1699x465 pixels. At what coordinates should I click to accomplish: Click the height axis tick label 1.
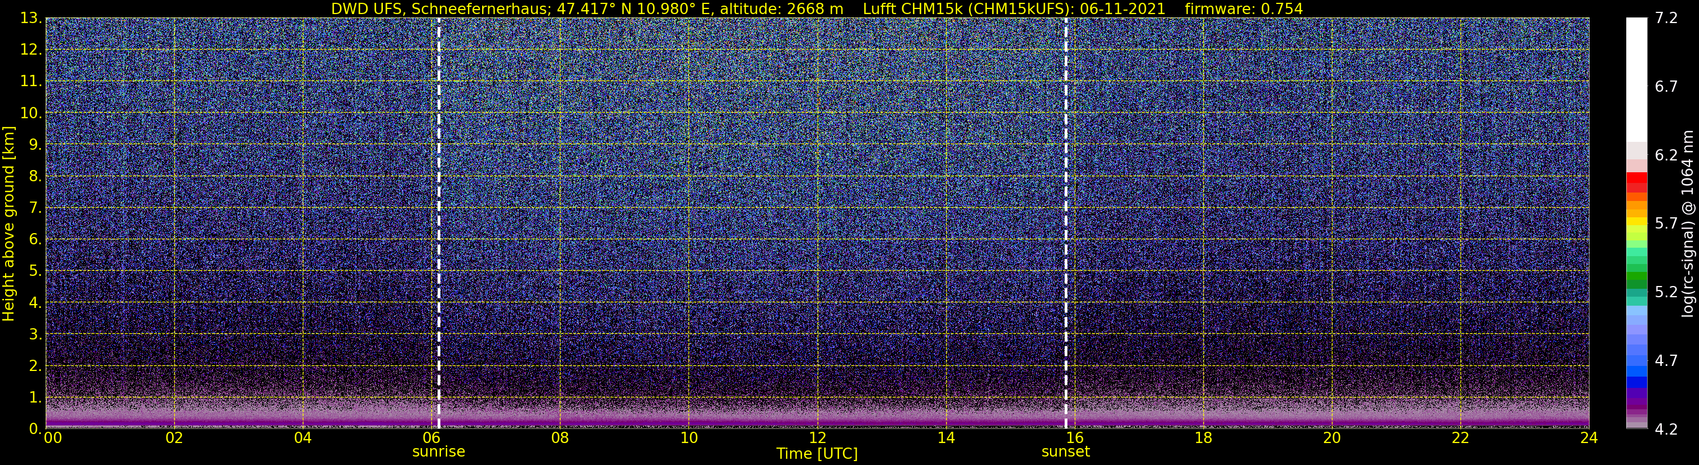(x=35, y=397)
